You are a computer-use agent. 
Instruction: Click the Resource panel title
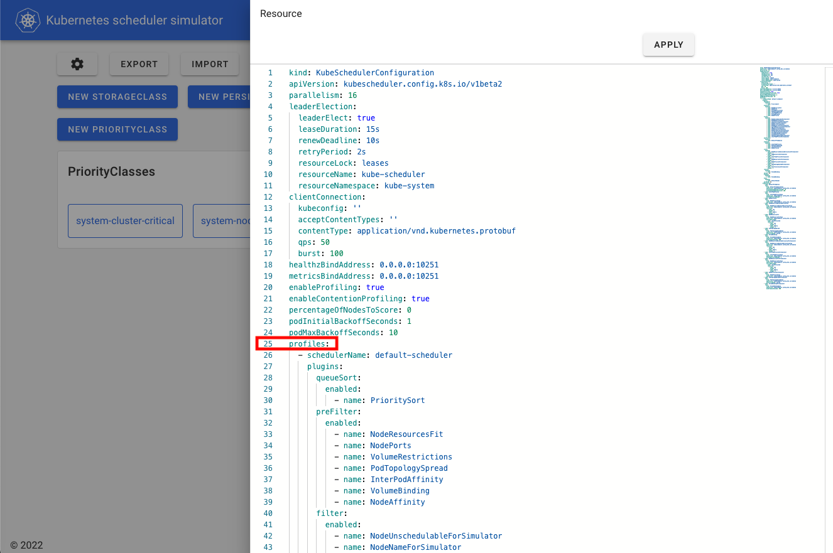[281, 14]
